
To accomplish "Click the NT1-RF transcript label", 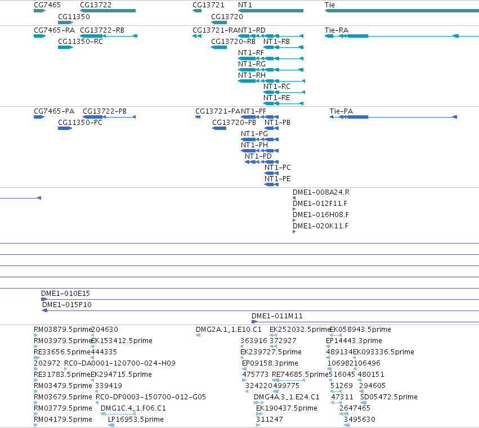I will tap(251, 53).
